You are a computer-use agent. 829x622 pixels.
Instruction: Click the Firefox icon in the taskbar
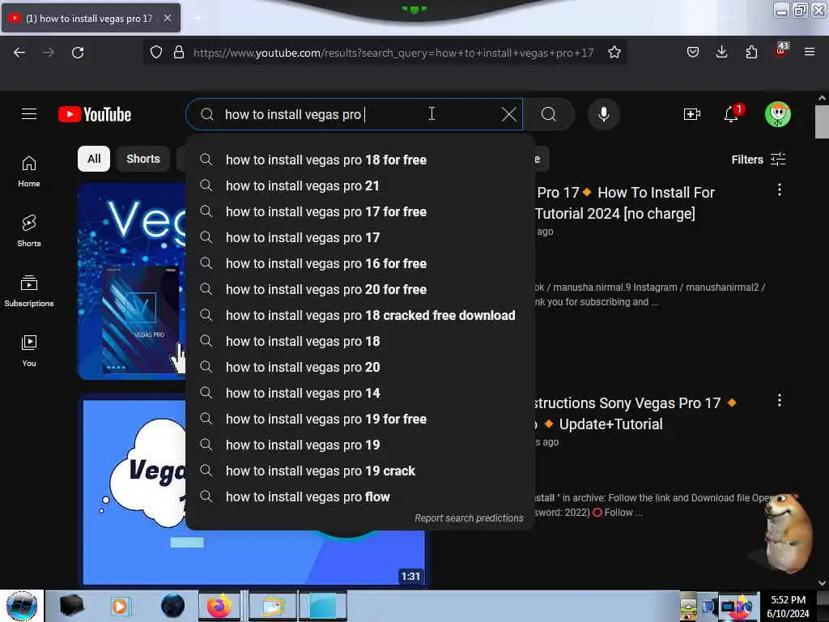click(x=219, y=606)
